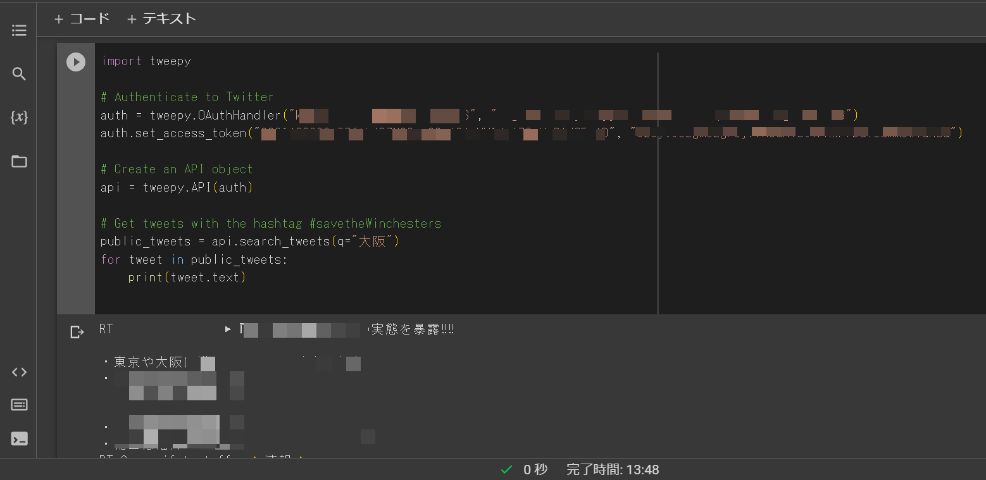Screen dimensions: 986x480
Task: Insert a text cell with + テキスト
Action: pyautogui.click(x=162, y=19)
